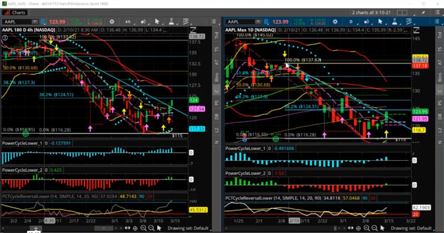This screenshot has height=233, width=444.
Task: Click the pan arrows icon below right chart
Action: 351,228
